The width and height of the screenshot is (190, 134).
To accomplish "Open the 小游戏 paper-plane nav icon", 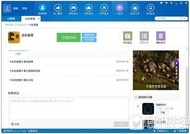I will coord(120,8).
